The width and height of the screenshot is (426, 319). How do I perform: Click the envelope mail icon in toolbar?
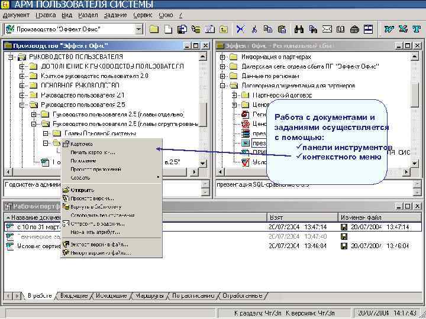(x=327, y=29)
